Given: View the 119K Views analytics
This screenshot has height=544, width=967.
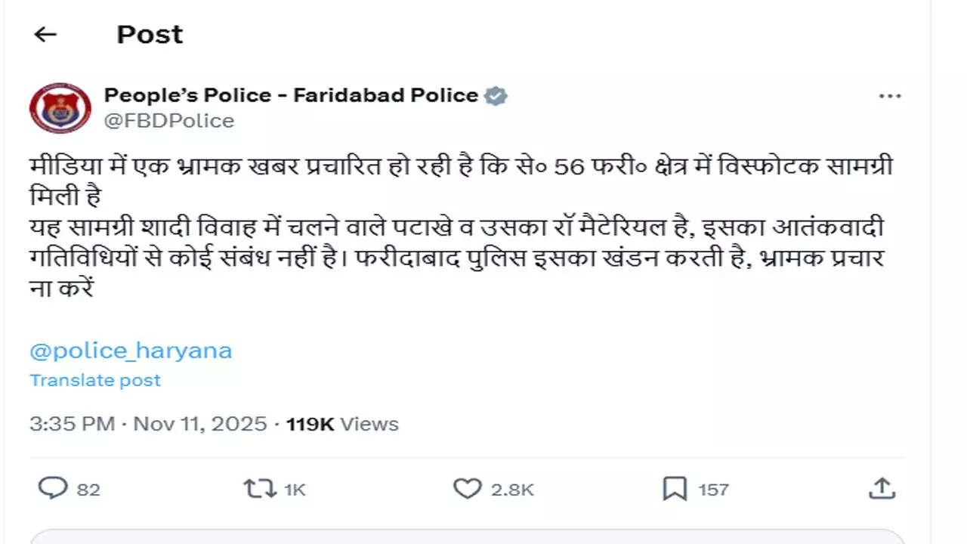Looking at the screenshot, I should point(342,424).
